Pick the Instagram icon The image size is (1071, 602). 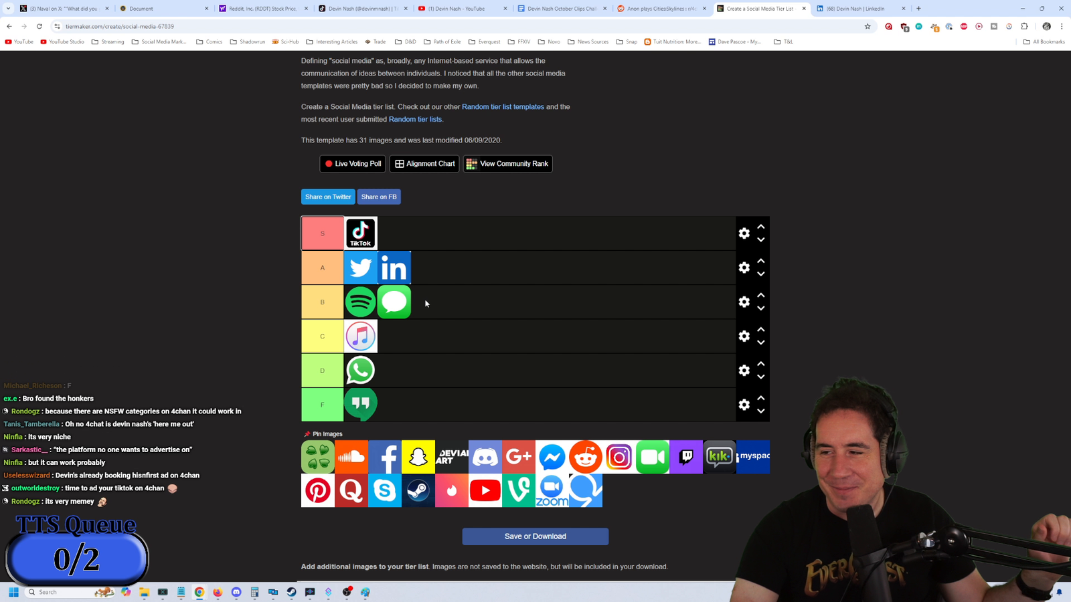coord(619,457)
